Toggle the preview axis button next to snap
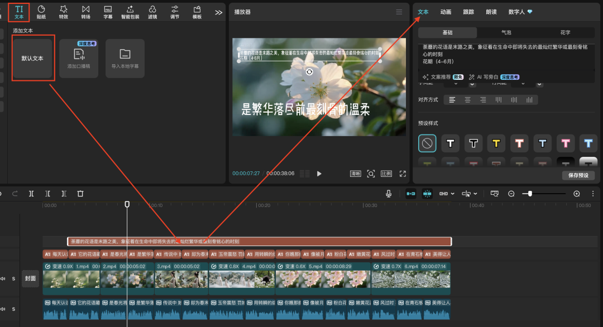This screenshot has height=327, width=603. [x=427, y=194]
